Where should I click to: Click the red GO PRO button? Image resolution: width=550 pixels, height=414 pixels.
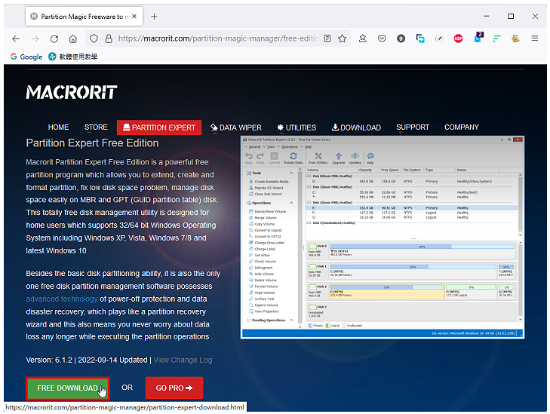(174, 388)
